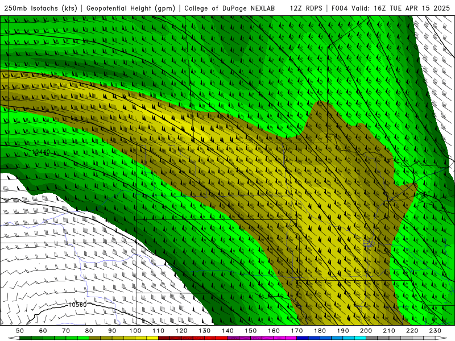Image resolution: width=455 pixels, height=341 pixels.
Task: Click the left arrow end of color bar
Action: tap(14, 338)
